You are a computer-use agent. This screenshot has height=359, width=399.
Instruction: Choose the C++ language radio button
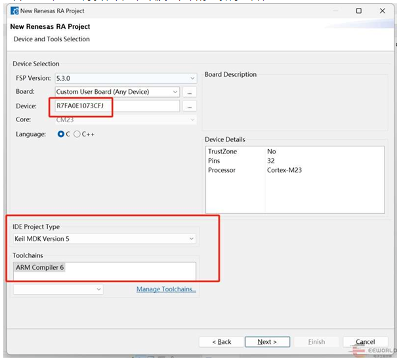(x=77, y=134)
